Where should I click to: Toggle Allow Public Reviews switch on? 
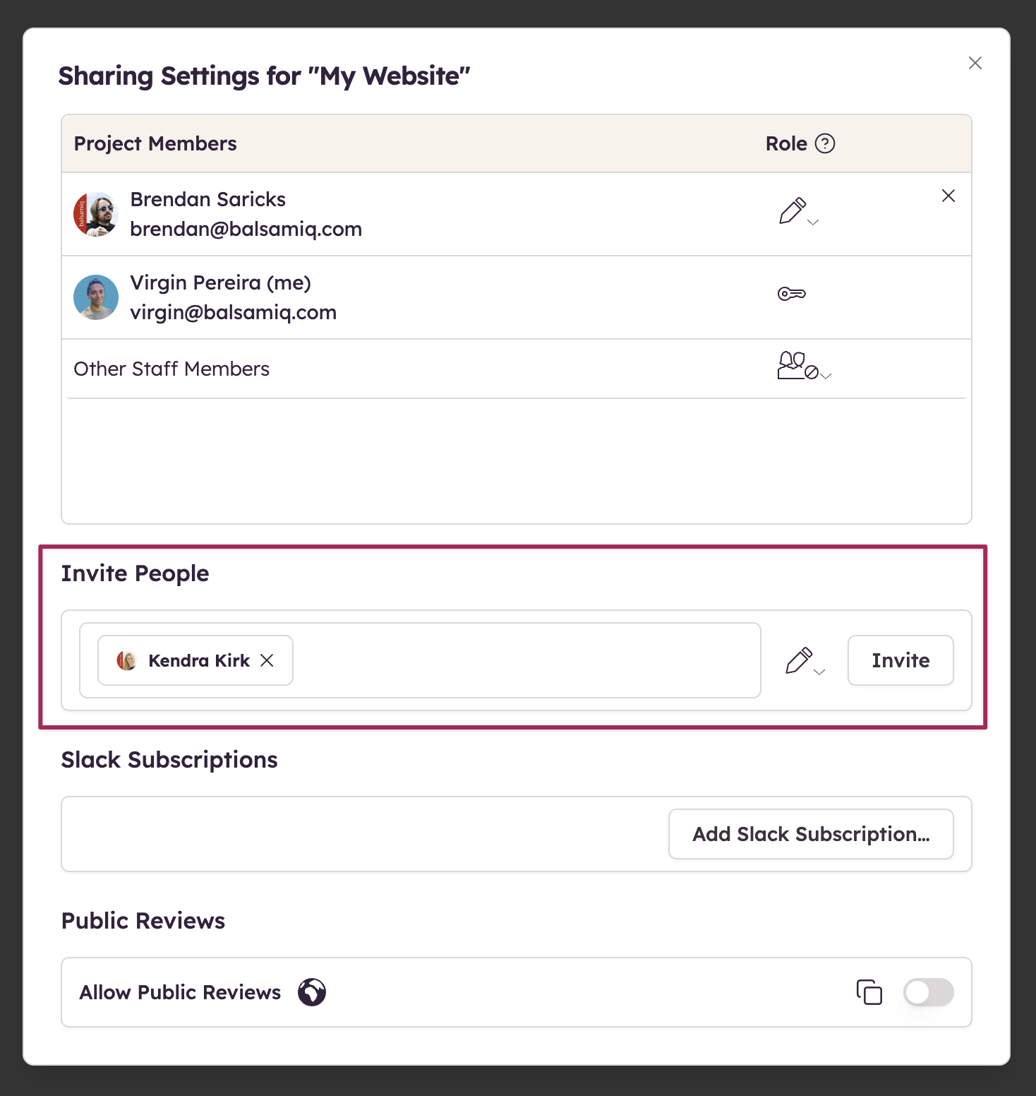pyautogui.click(x=928, y=992)
